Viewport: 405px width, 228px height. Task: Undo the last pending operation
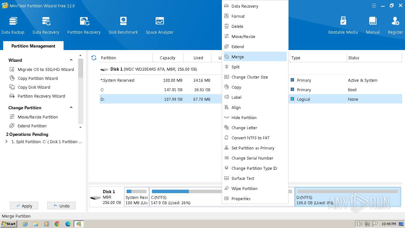click(61, 206)
